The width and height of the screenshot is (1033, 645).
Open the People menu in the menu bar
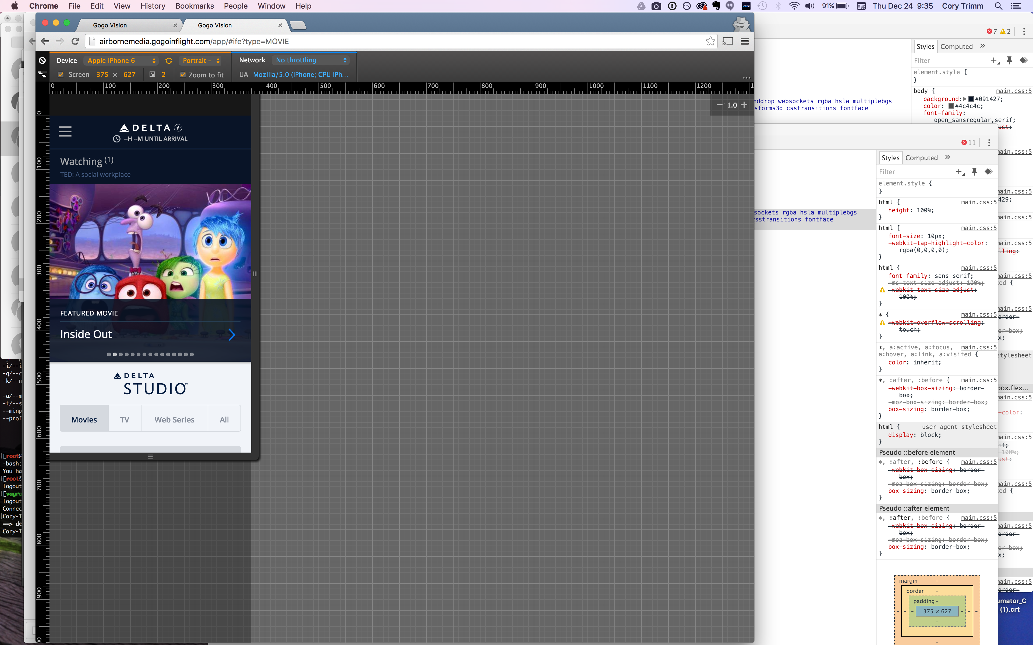point(236,6)
